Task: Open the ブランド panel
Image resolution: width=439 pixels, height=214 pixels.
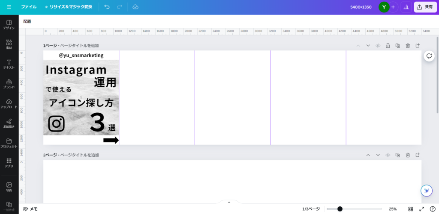Action: pyautogui.click(x=9, y=84)
